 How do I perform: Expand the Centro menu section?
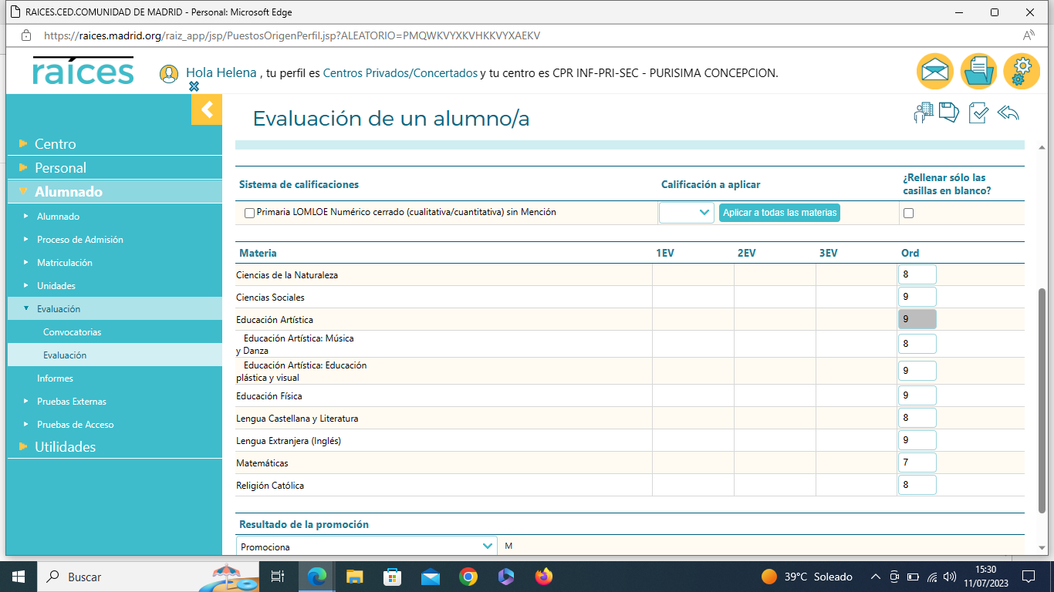(56, 144)
